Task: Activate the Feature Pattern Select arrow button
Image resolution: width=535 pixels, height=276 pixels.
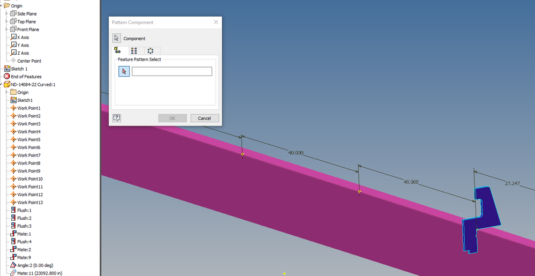Action: [x=124, y=71]
